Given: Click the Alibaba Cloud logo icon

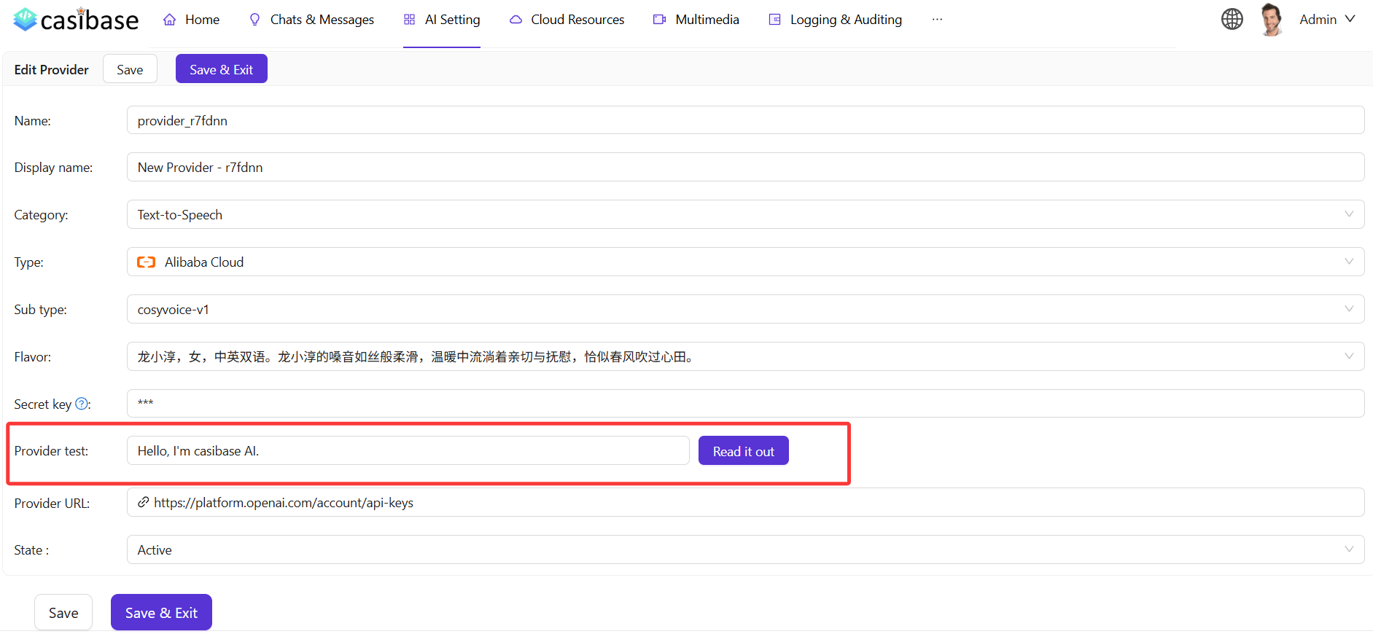Looking at the screenshot, I should coord(147,262).
